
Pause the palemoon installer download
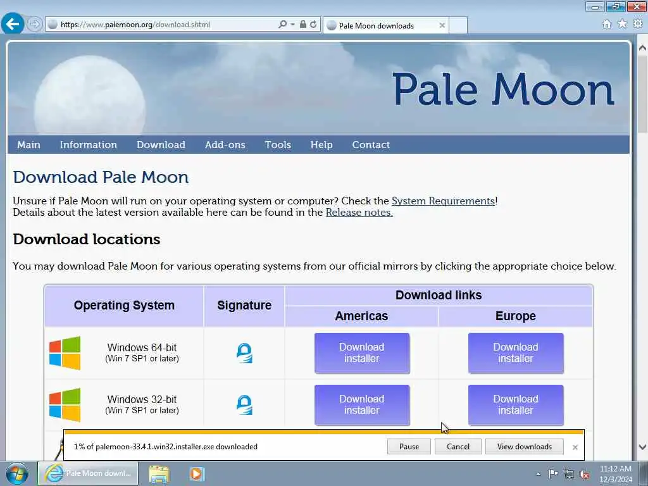409,447
